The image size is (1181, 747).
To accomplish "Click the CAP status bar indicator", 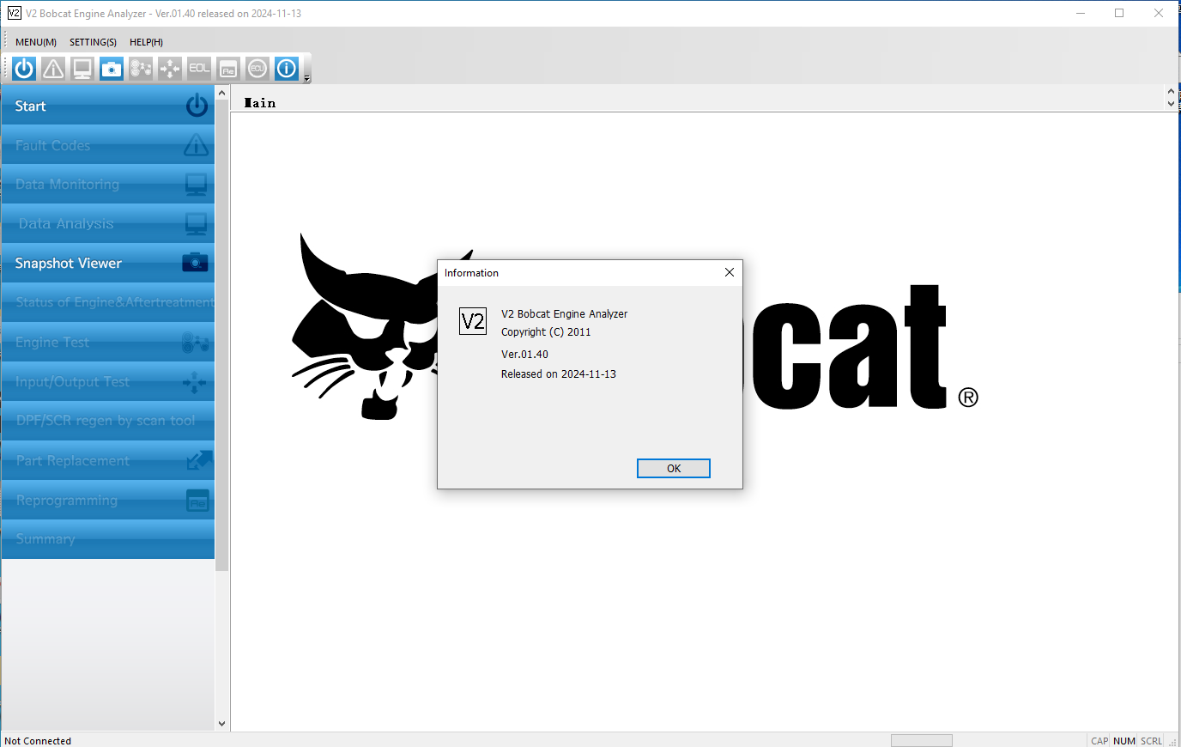I will 1099,741.
